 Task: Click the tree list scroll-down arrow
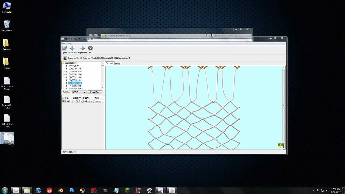click(102, 87)
